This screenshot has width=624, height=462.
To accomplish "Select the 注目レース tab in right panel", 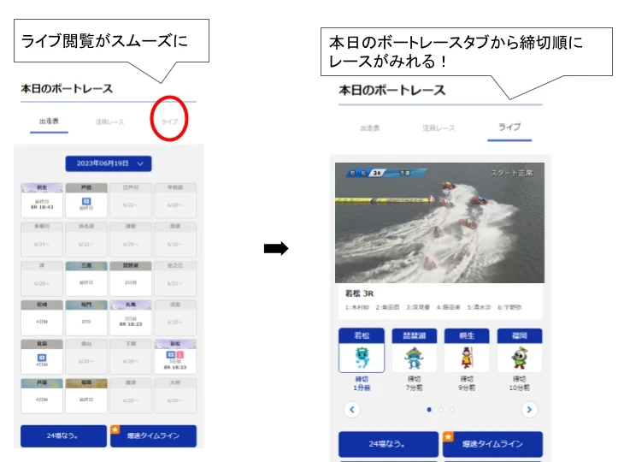I will (x=439, y=128).
